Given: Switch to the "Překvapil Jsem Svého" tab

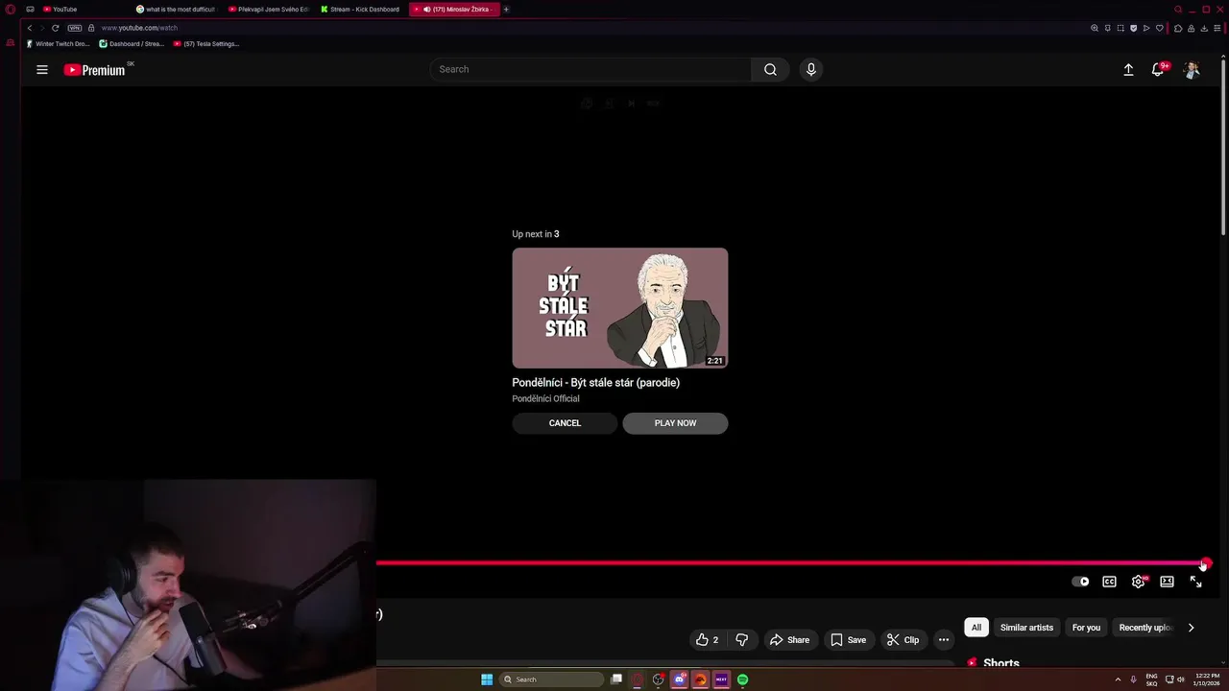Looking at the screenshot, I should click(269, 10).
